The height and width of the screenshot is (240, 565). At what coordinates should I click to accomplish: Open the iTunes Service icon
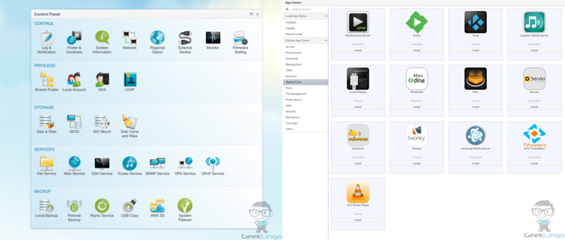coord(130,163)
